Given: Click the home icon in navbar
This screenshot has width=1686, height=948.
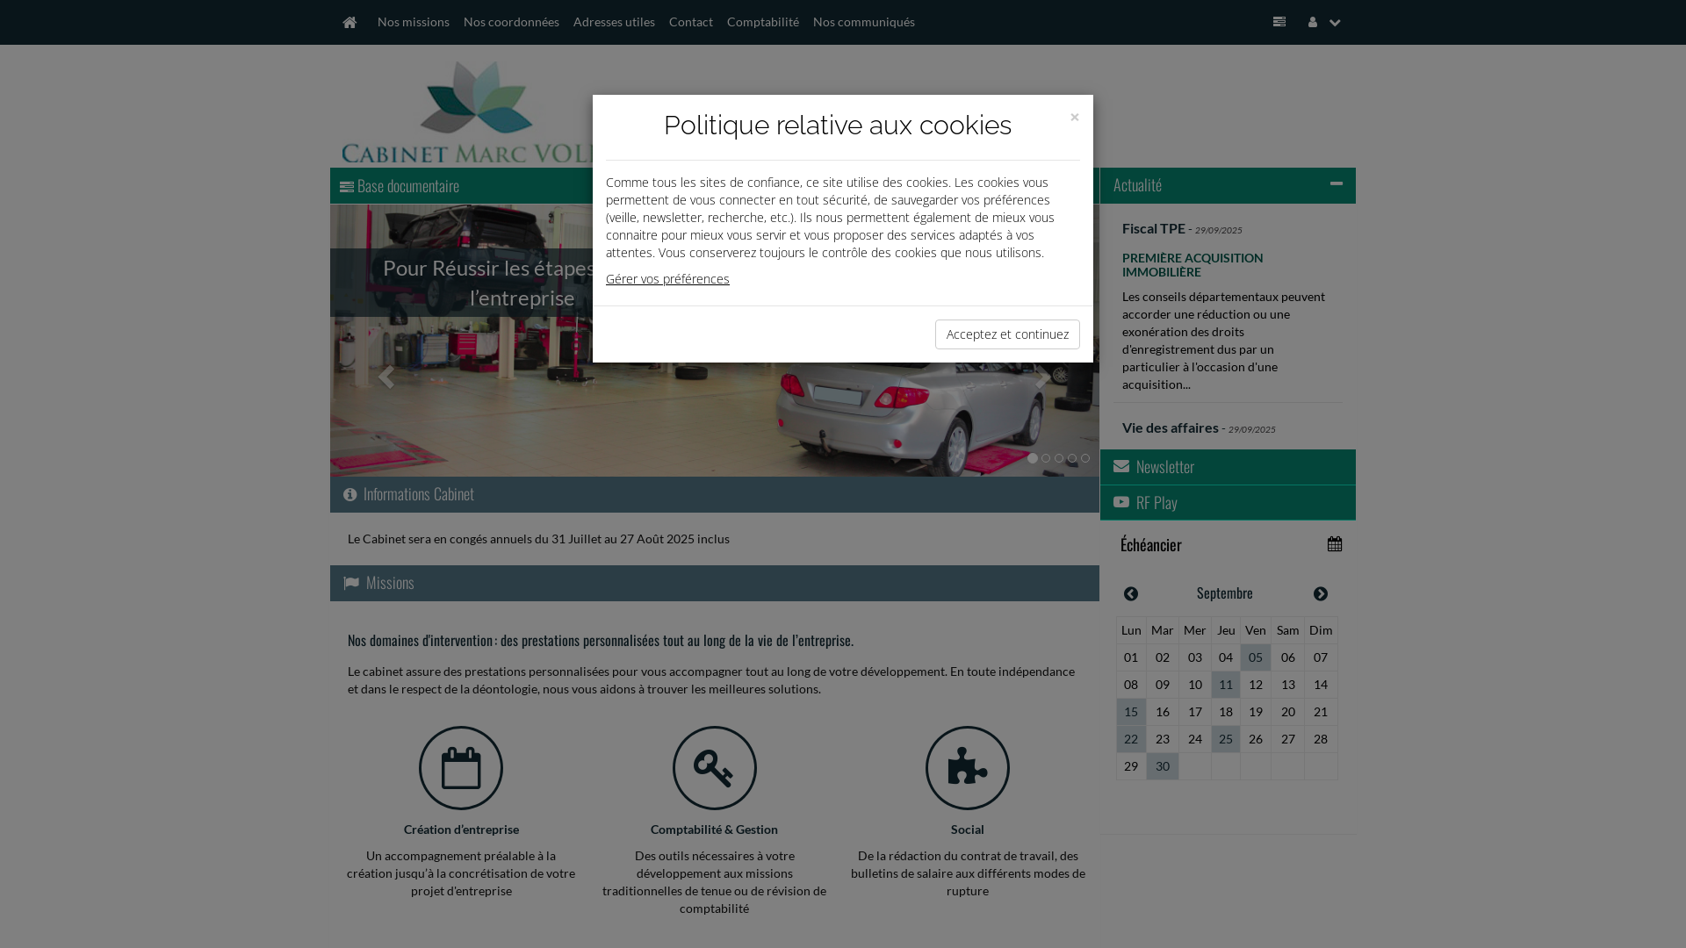Looking at the screenshot, I should (x=349, y=22).
